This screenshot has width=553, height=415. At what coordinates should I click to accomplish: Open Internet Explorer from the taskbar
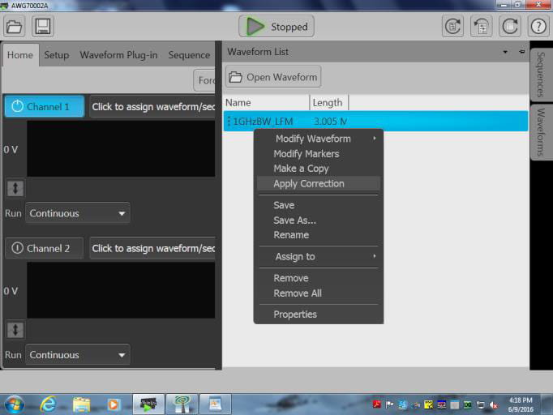48,404
